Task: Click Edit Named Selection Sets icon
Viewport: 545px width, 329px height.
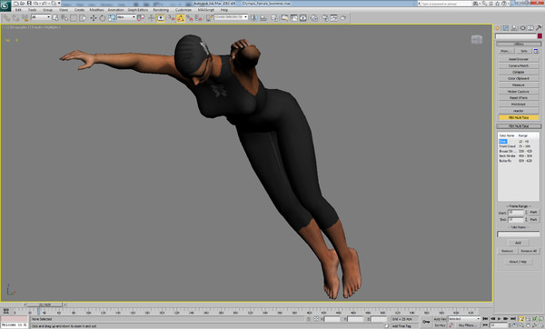Action: click(209, 18)
